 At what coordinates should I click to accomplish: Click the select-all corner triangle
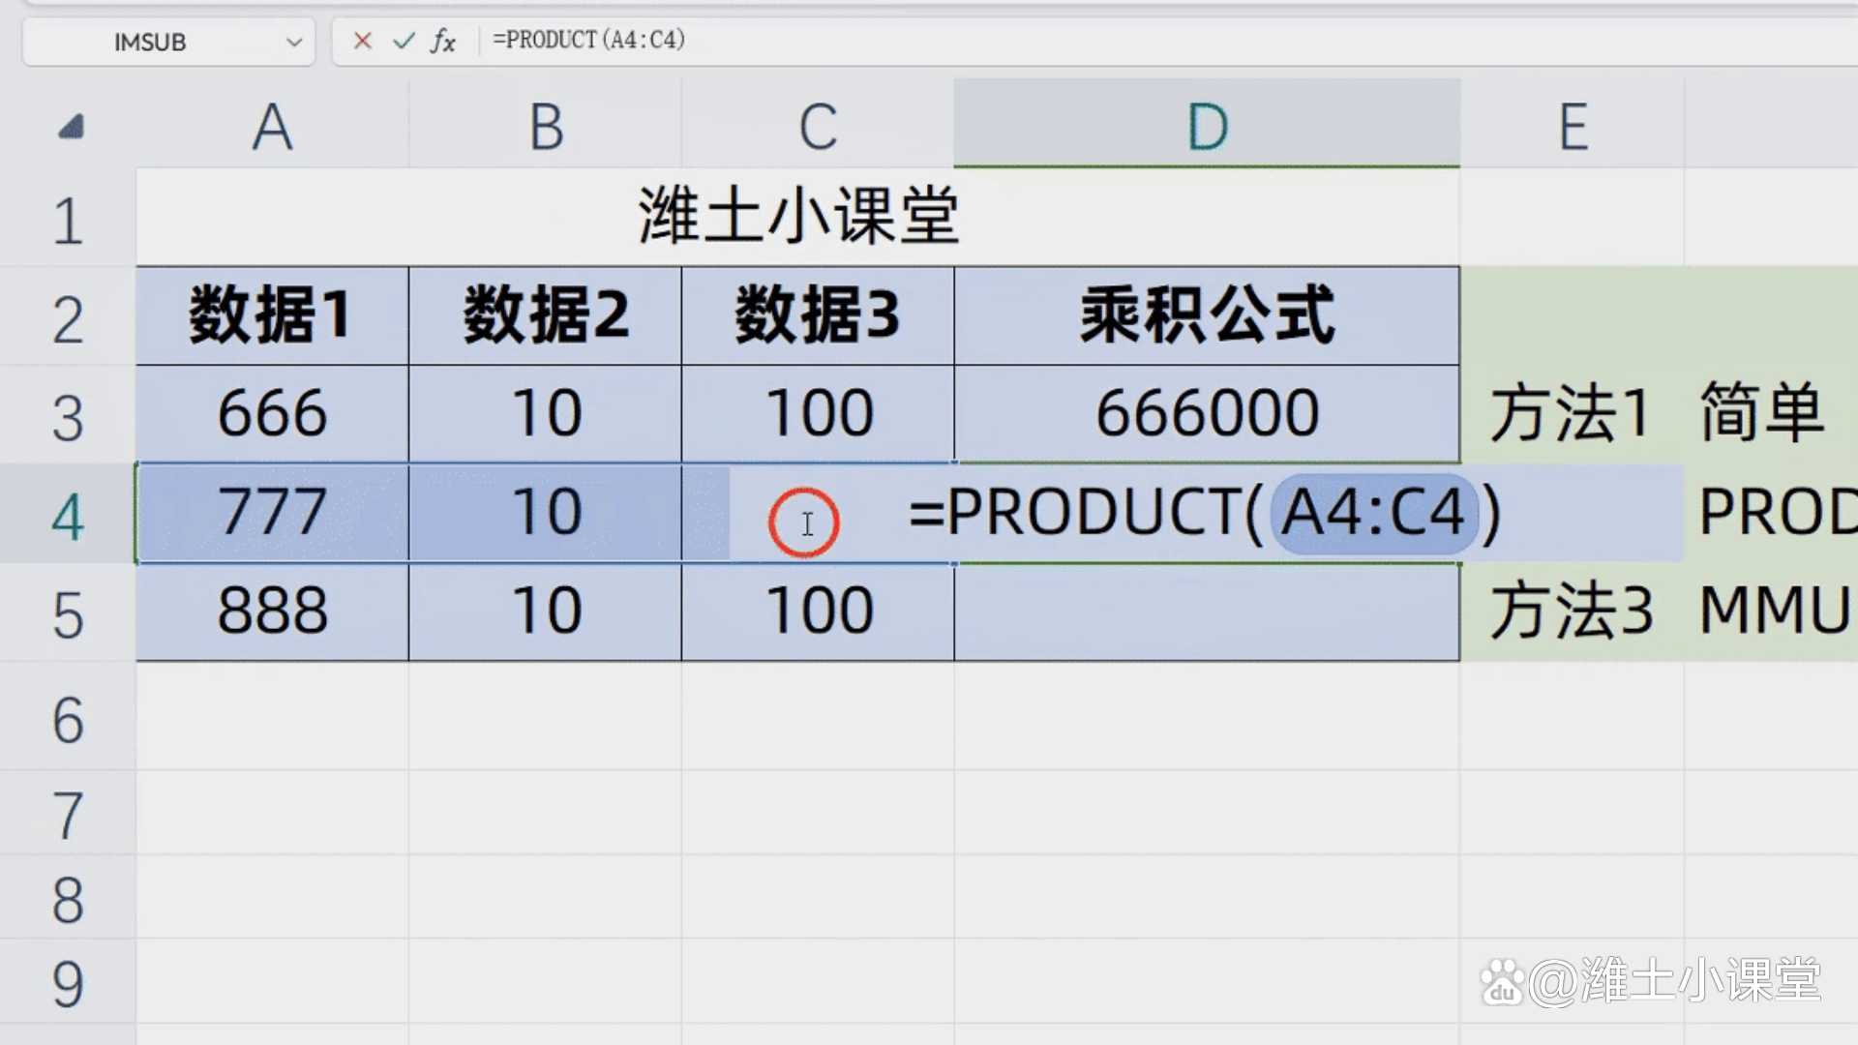(x=72, y=127)
